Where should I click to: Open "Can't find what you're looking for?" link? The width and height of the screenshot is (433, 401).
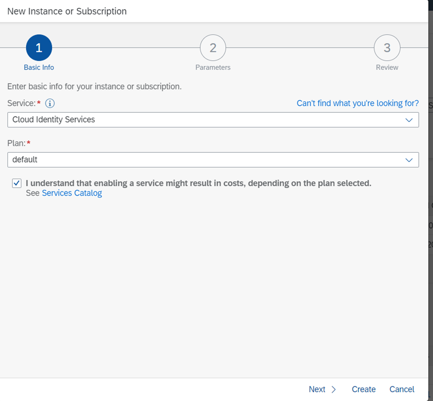(x=357, y=103)
